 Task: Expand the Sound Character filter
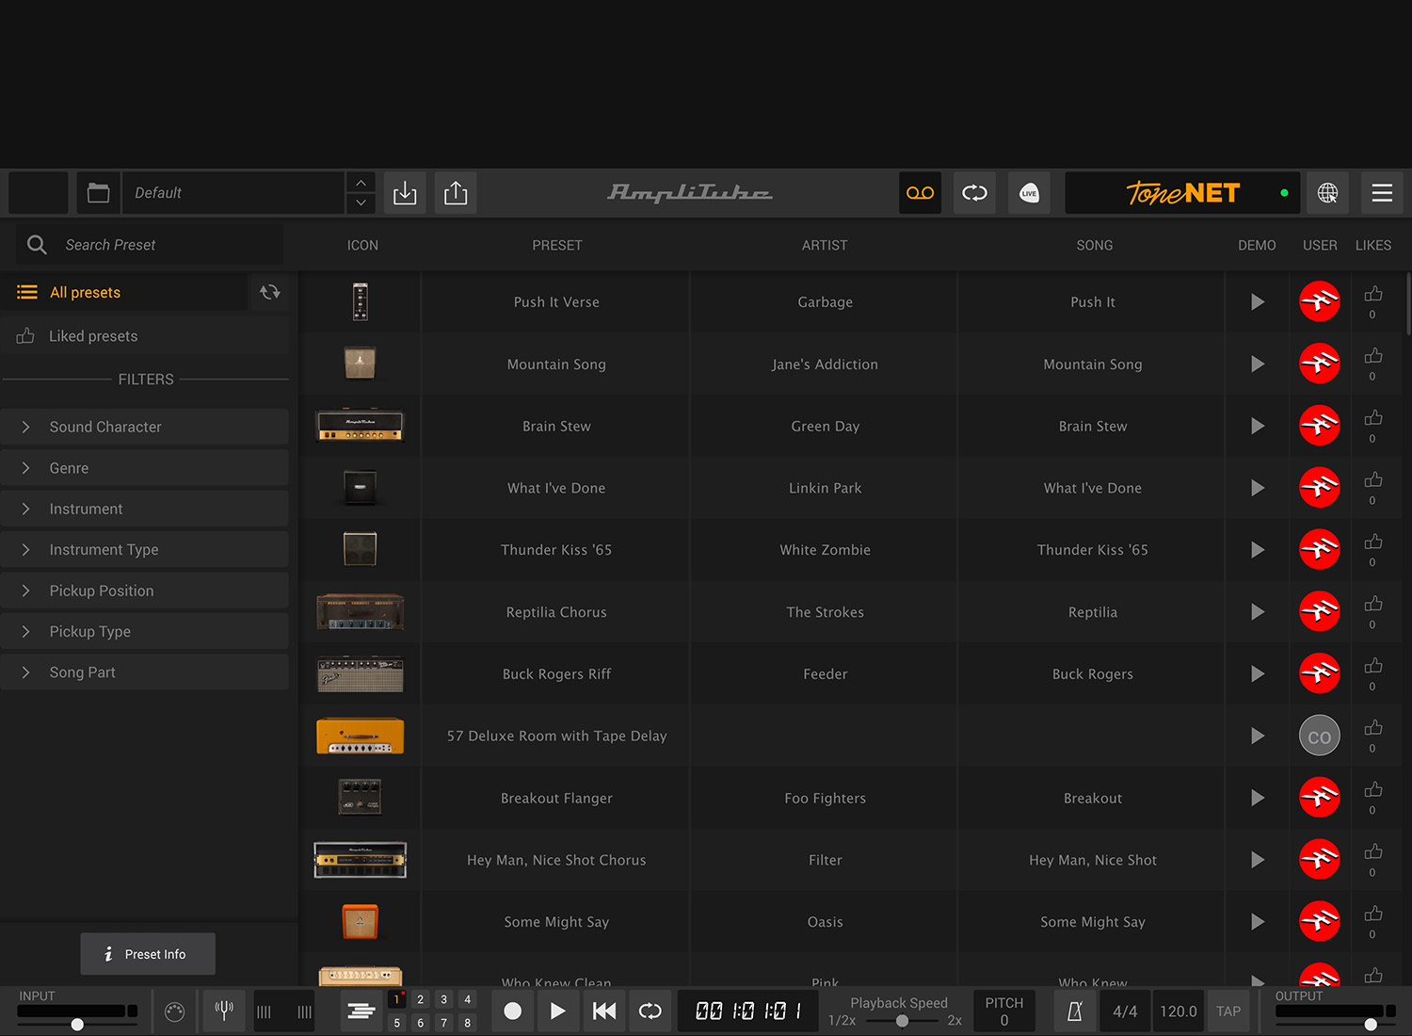click(x=145, y=427)
